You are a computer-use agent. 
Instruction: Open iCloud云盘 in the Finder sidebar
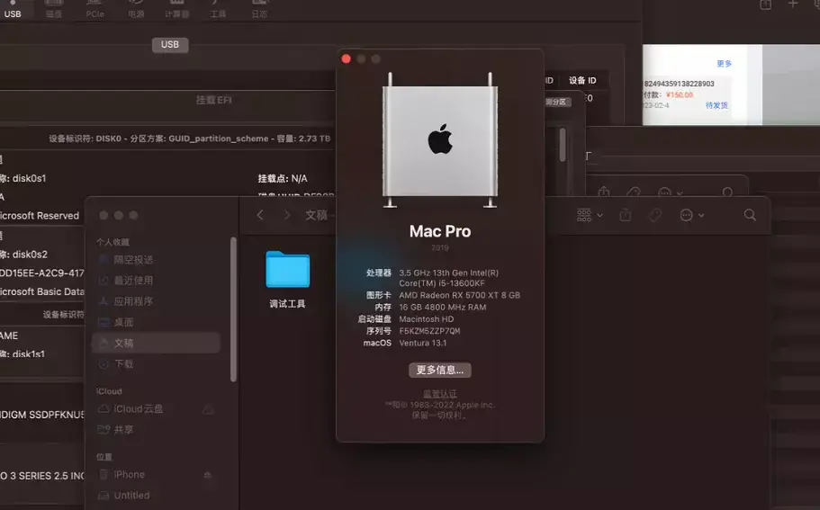point(156,409)
